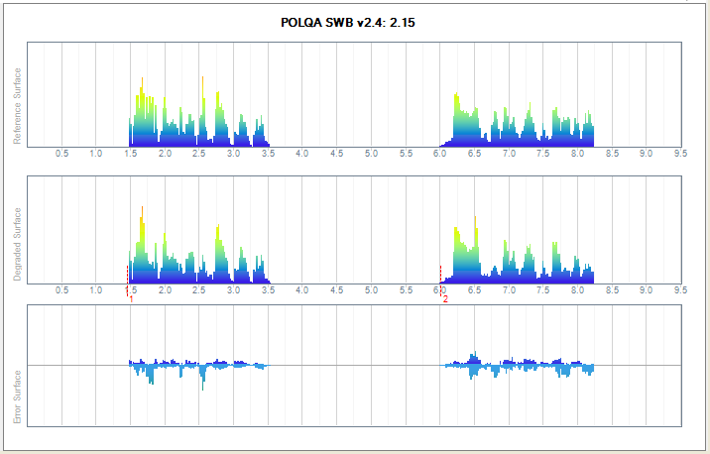Click the 2.0 tick on Degraded Surface axis

pyautogui.click(x=165, y=290)
